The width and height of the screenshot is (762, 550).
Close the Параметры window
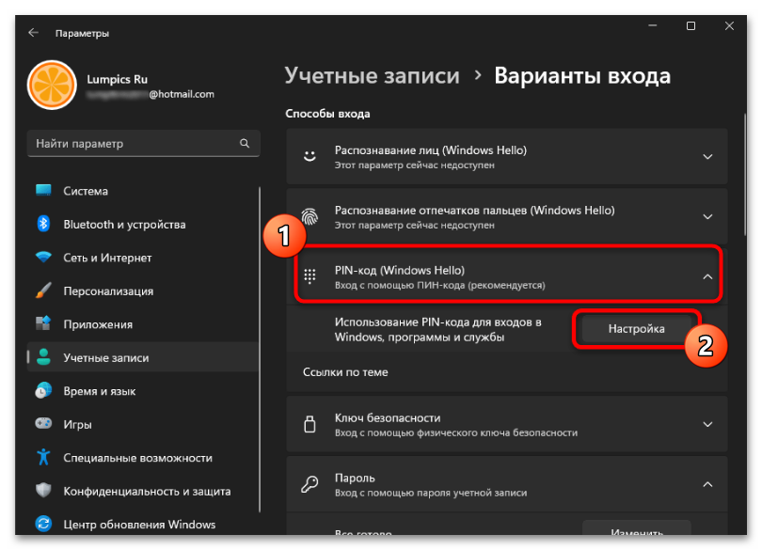729,25
